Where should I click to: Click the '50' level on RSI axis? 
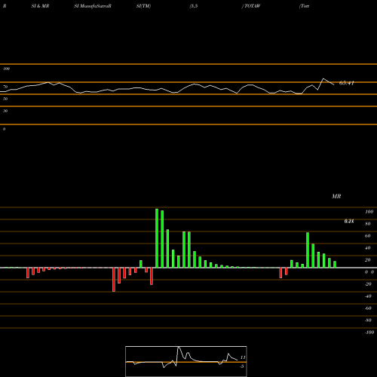coord(5,99)
